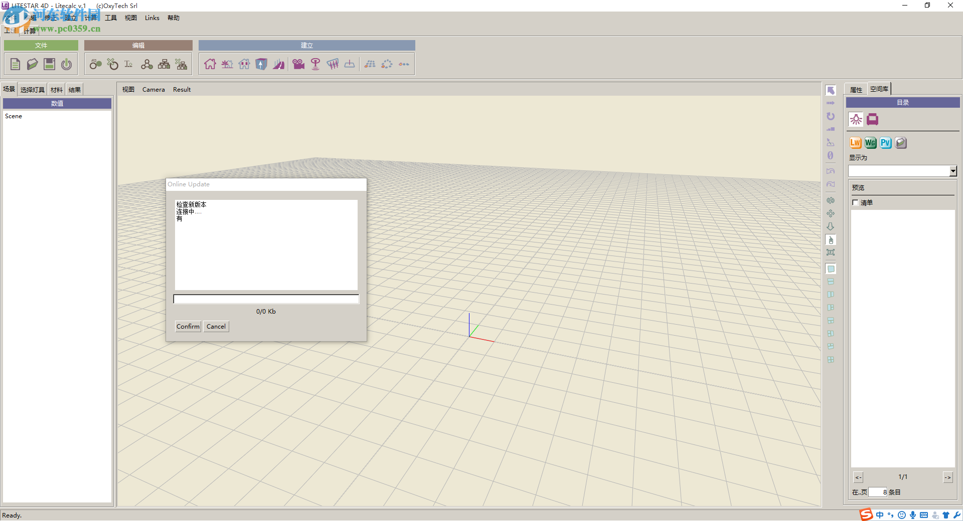
Task: Select the furniture armchair catalog icon
Action: pyautogui.click(x=873, y=119)
